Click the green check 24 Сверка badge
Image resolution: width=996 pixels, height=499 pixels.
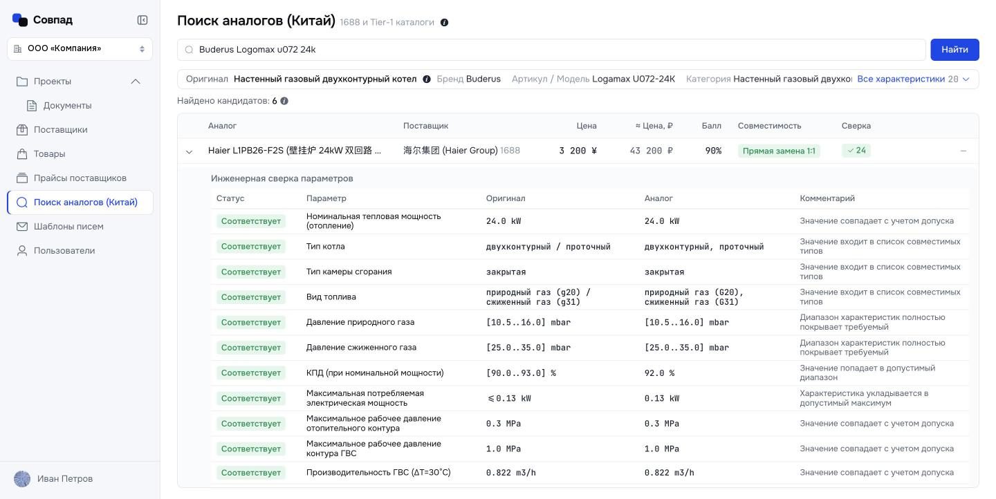(x=856, y=151)
